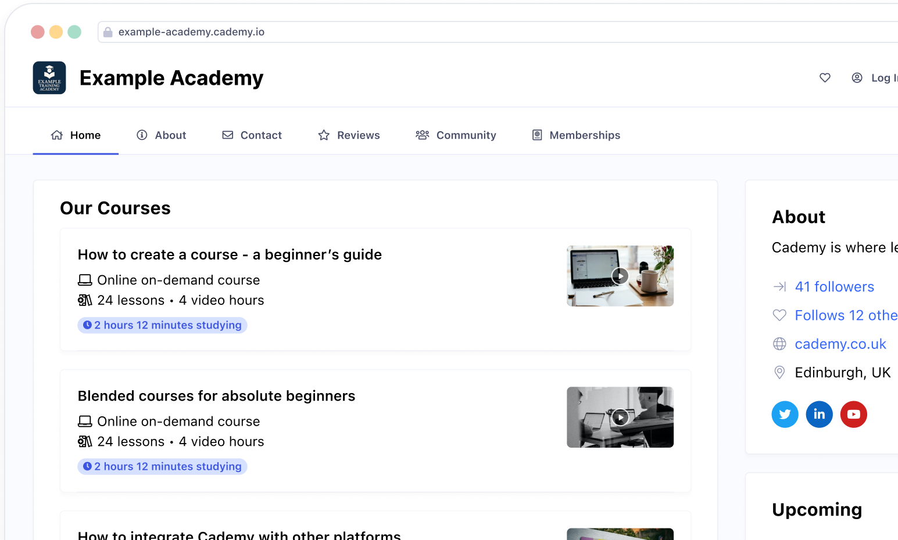Click the globe icon beside cademy.co.uk
The image size is (898, 540).
click(779, 344)
